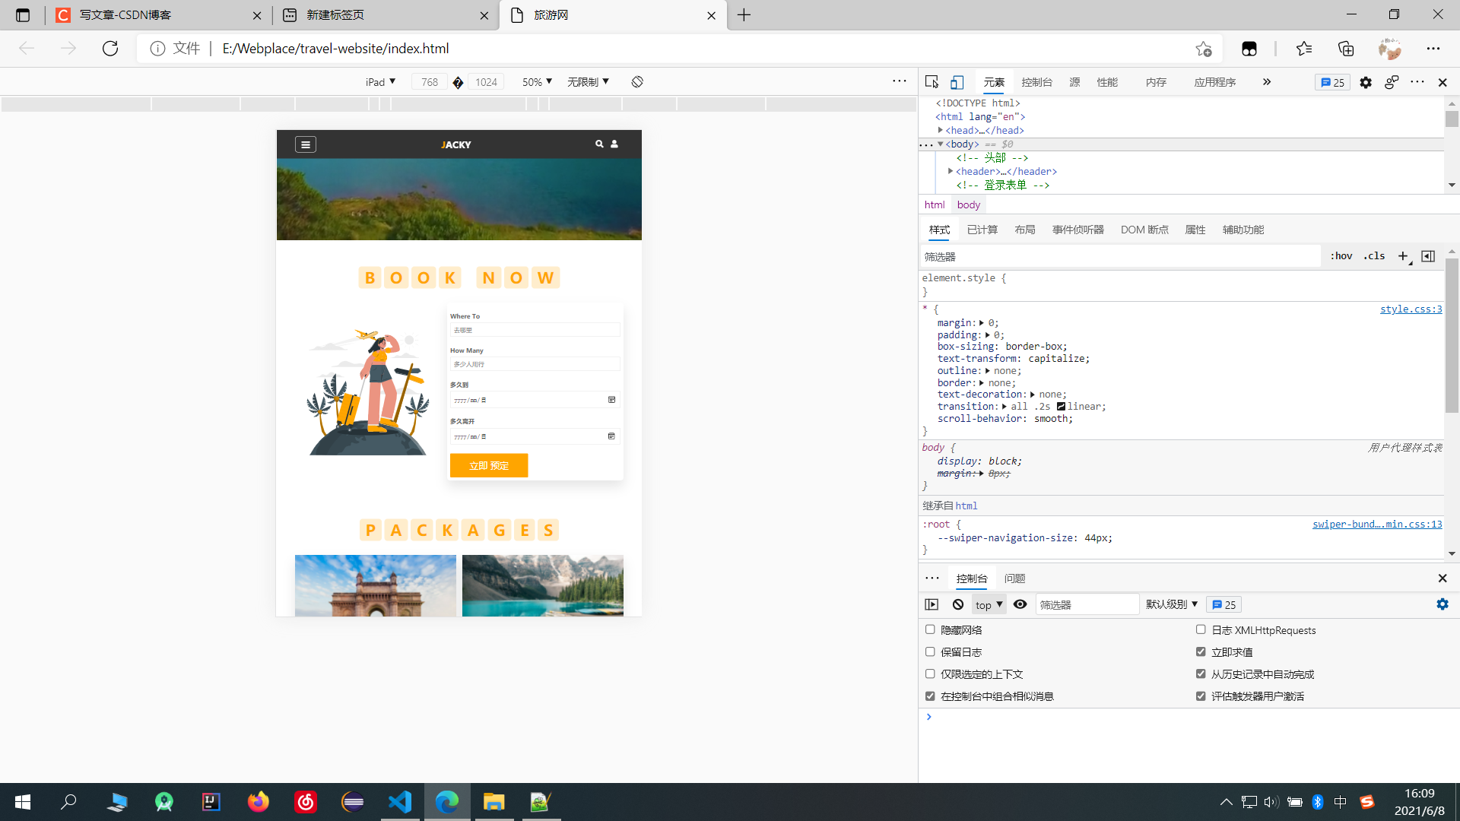Switch to the 已计算 tab
The width and height of the screenshot is (1460, 821).
pos(982,230)
